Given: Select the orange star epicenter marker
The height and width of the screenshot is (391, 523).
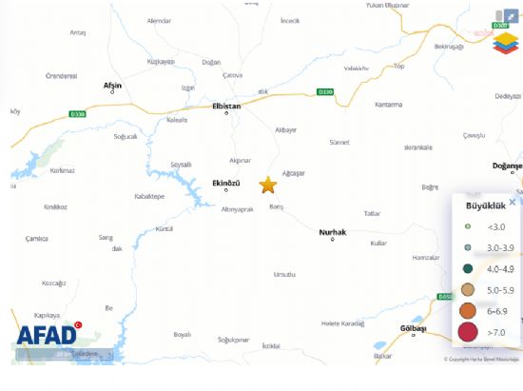Looking at the screenshot, I should pyautogui.click(x=268, y=186).
